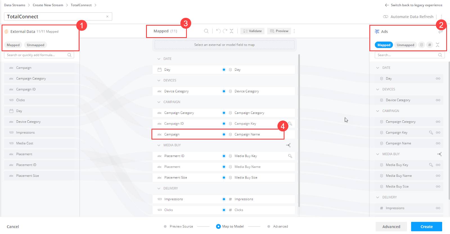Click mapping connector dot on Impressions row

click(x=224, y=199)
